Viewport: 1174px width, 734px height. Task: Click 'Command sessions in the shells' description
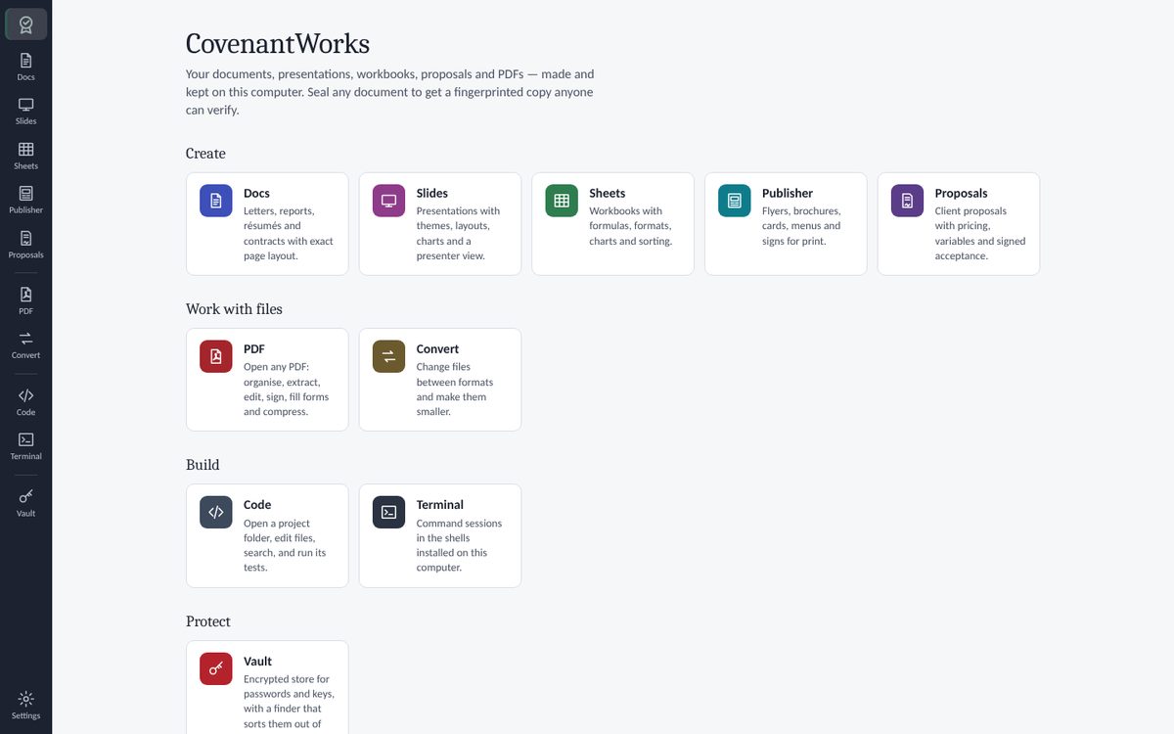[459, 545]
